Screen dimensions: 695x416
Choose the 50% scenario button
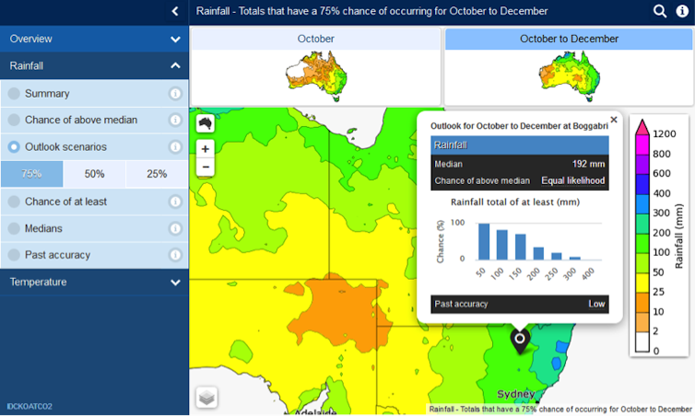click(x=94, y=174)
